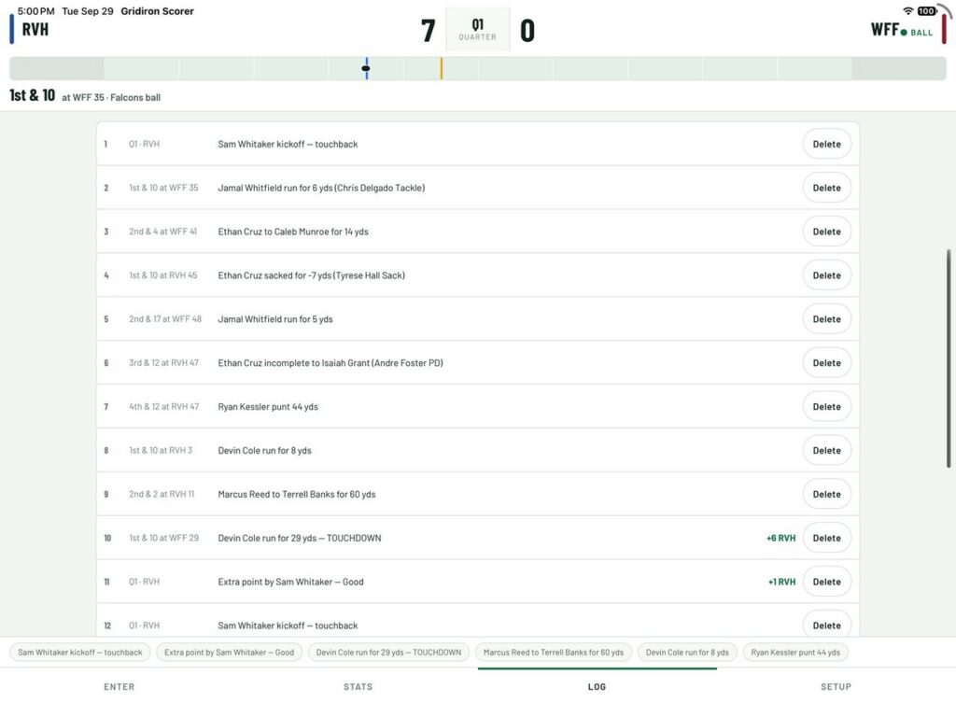Click the Q1 quarter indicator
Image resolution: width=956 pixels, height=717 pixels.
coord(477,29)
